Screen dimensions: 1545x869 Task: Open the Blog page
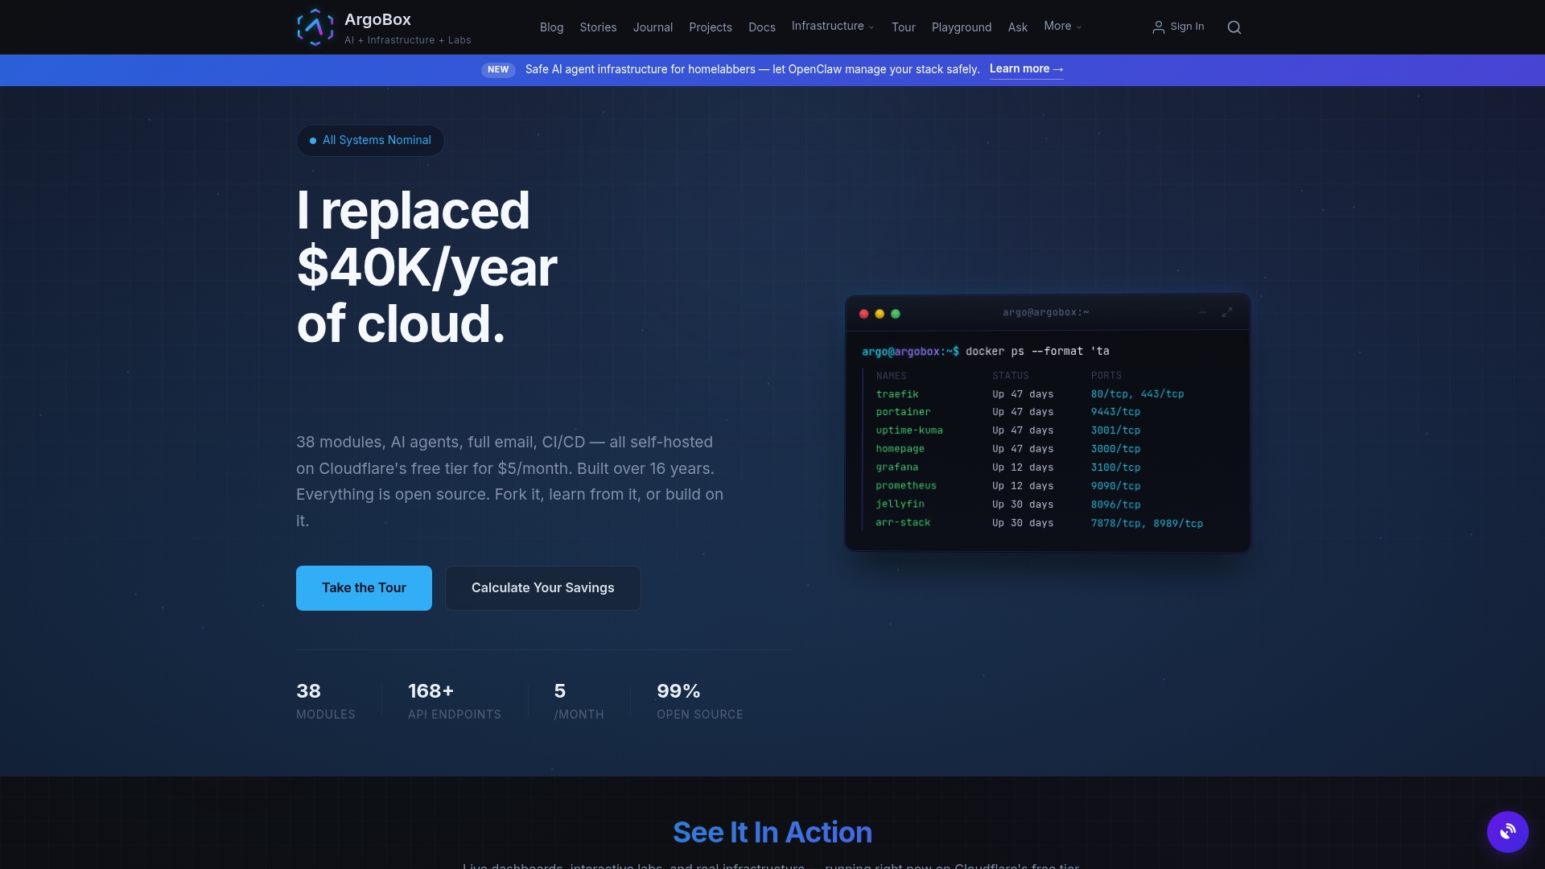pos(551,27)
